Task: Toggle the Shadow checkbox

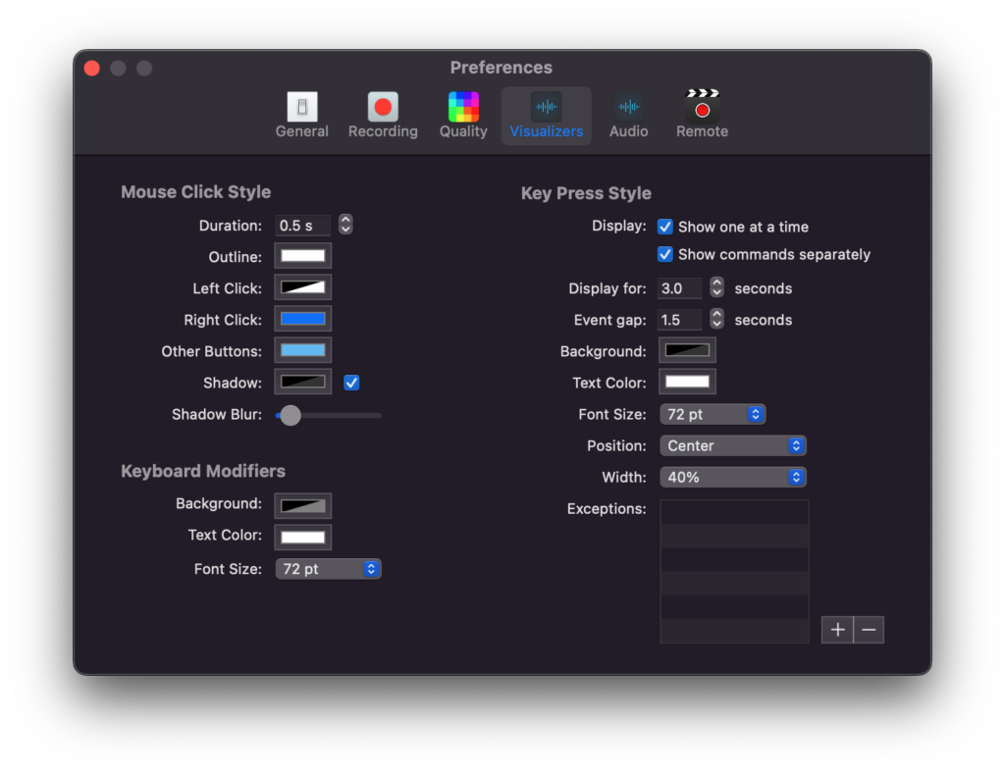Action: pos(351,383)
